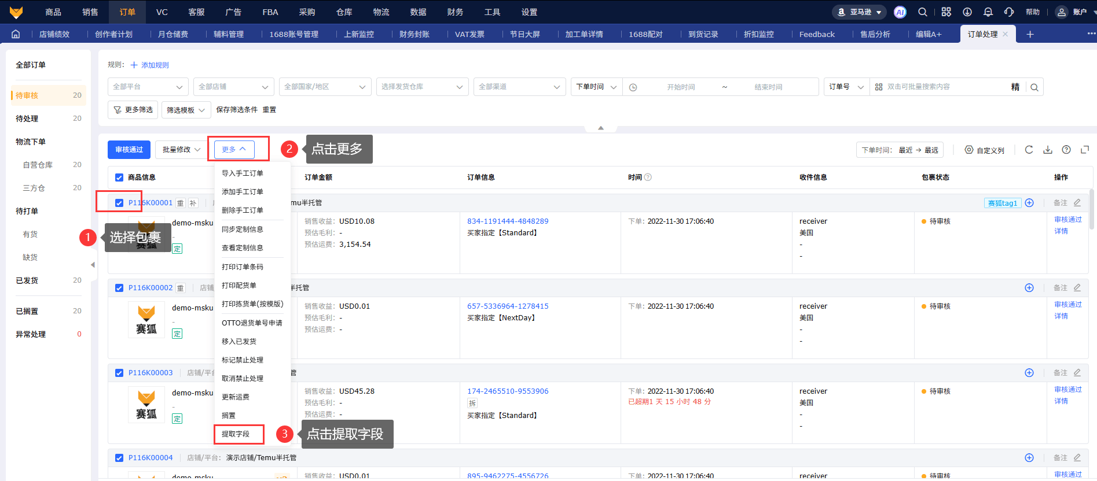Click the 自定义列 custom columns button
Screen dimensions: 1097x481
point(985,150)
